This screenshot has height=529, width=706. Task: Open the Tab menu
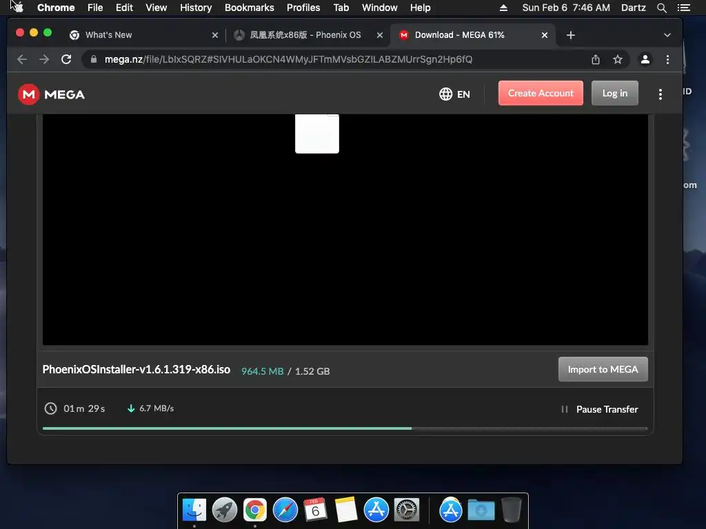click(341, 8)
